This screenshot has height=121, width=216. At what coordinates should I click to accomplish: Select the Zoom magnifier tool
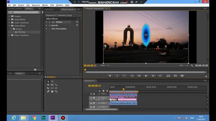click(x=56, y=91)
